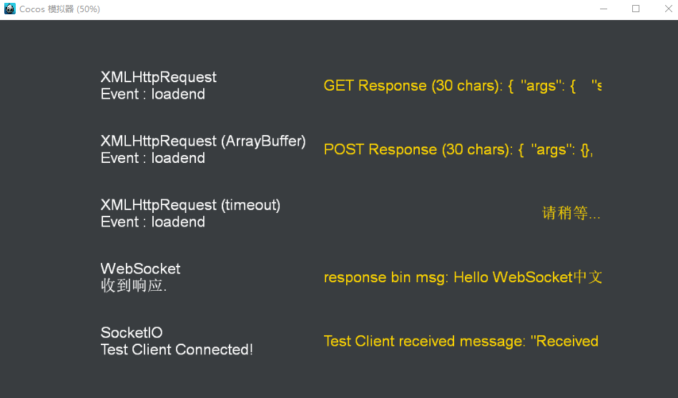
Task: Click the Cocos simulator icon in title bar
Action: pos(10,9)
